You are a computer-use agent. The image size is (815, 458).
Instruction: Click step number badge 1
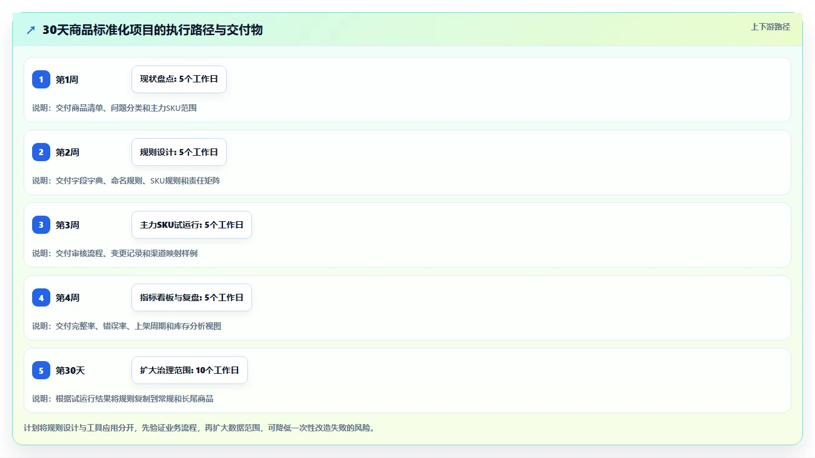41,79
